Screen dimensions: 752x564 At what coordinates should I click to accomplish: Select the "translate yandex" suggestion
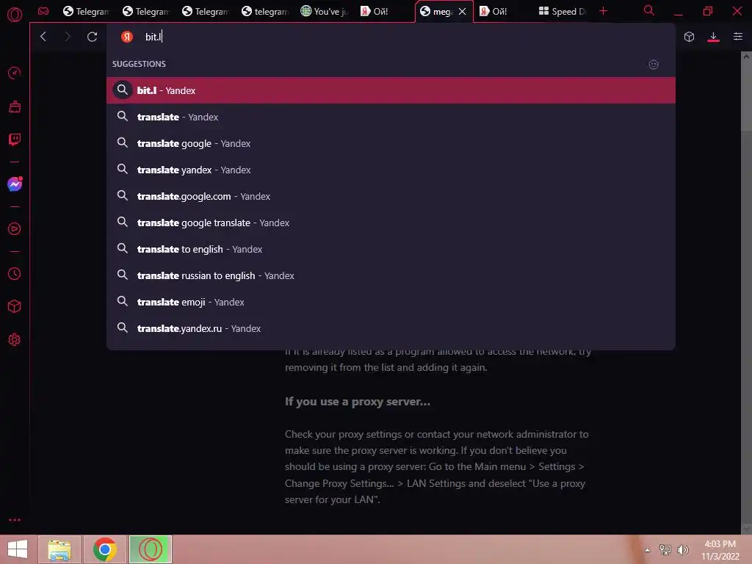(391, 170)
